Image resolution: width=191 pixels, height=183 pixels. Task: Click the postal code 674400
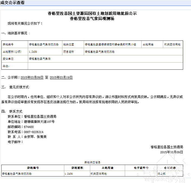click(x=29, y=127)
